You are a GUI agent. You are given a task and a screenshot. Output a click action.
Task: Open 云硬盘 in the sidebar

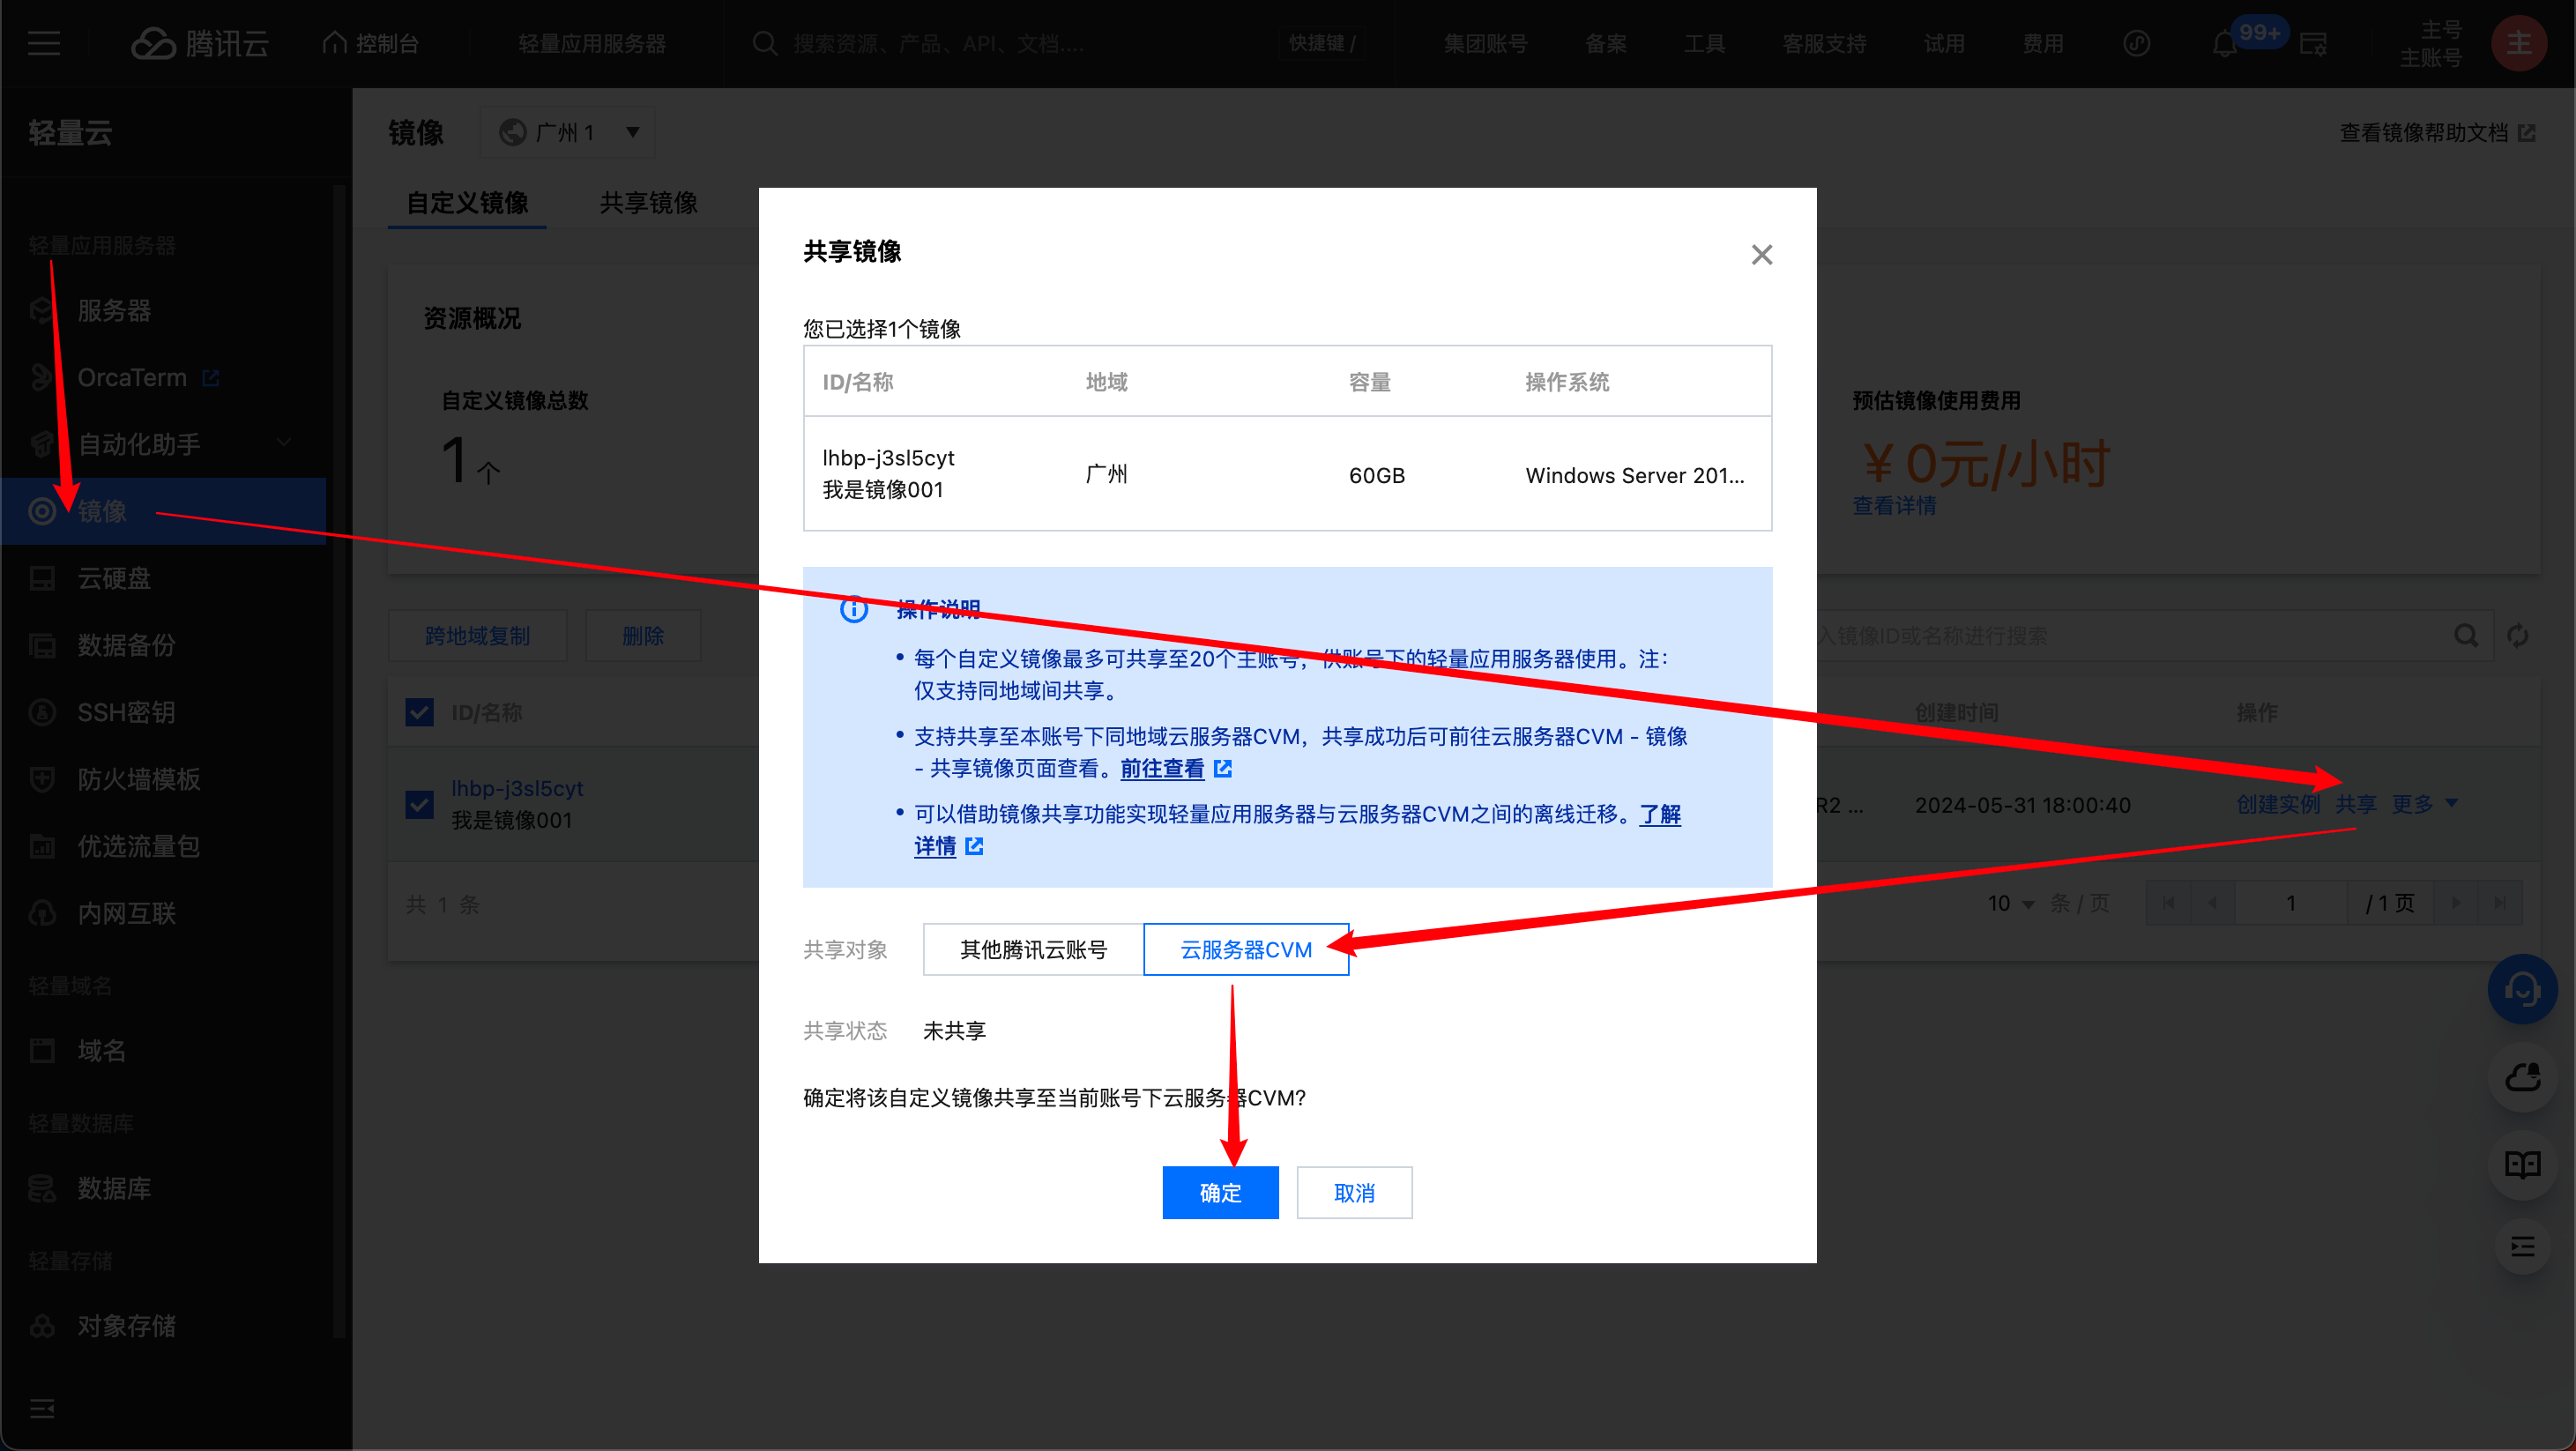point(114,578)
